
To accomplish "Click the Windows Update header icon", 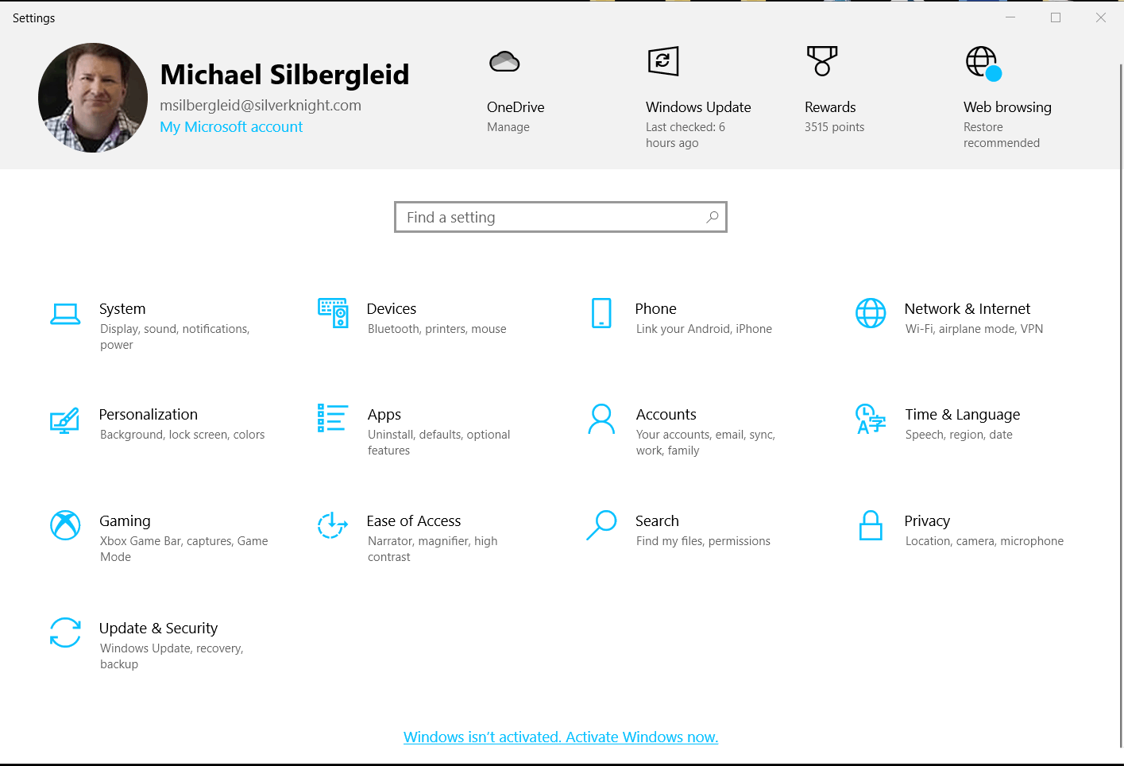I will pos(663,61).
